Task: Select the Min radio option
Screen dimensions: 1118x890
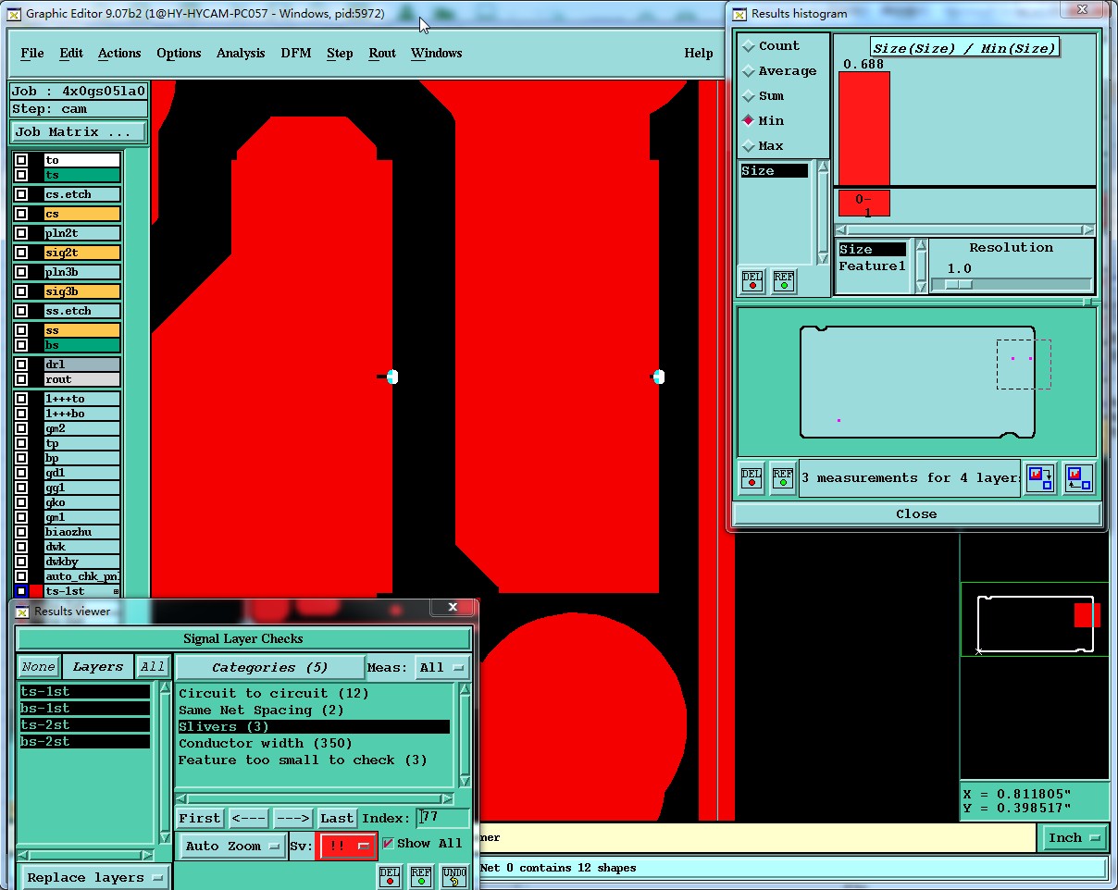Action: tap(749, 120)
